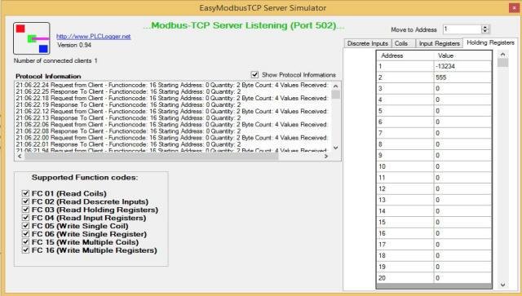Click the register table scroll up arrow
Image resolution: width=522 pixels, height=296 pixels.
coord(502,55)
